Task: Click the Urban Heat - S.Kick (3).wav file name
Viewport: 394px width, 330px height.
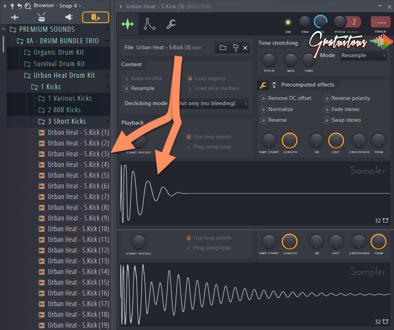Action: pyautogui.click(x=169, y=48)
